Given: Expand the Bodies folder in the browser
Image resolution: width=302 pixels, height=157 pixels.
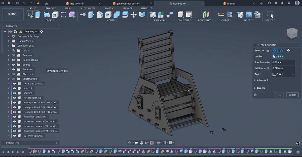Looking at the screenshot, I should [x=8, y=65].
